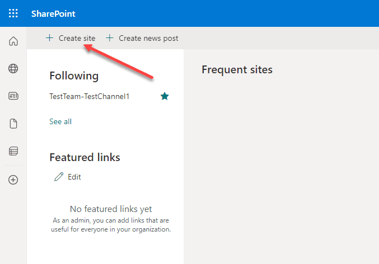Screen dimensions: 379x264
Task: Click the SharePoint title in header
Action: click(x=53, y=14)
